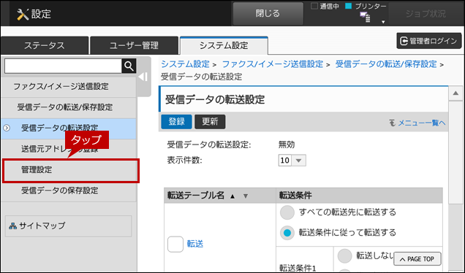Click the settings wrench icon

(23, 14)
